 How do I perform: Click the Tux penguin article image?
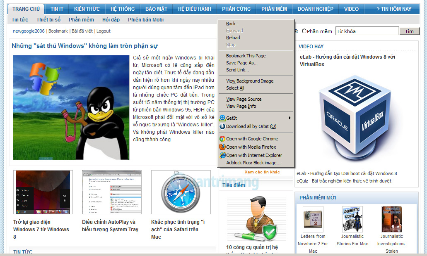pyautogui.click(x=71, y=107)
